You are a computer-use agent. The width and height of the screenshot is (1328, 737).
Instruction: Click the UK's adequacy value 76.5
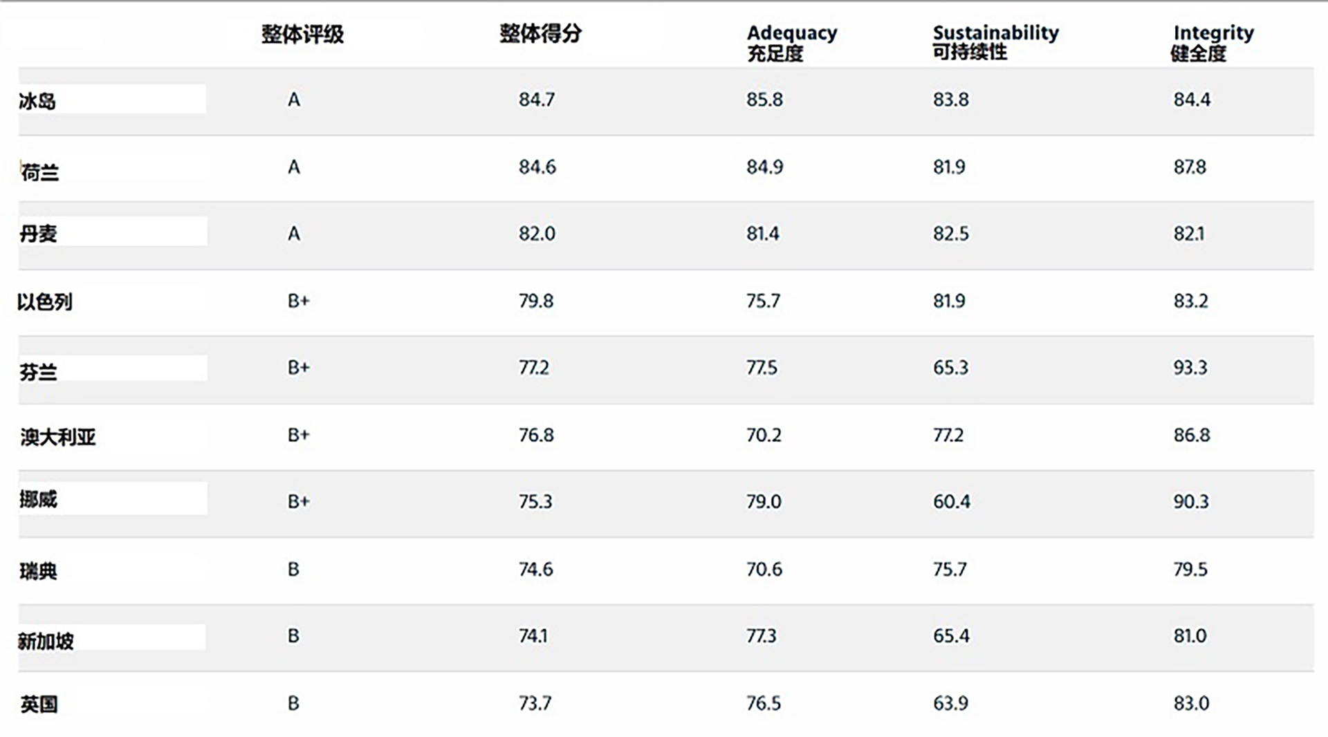click(x=764, y=704)
